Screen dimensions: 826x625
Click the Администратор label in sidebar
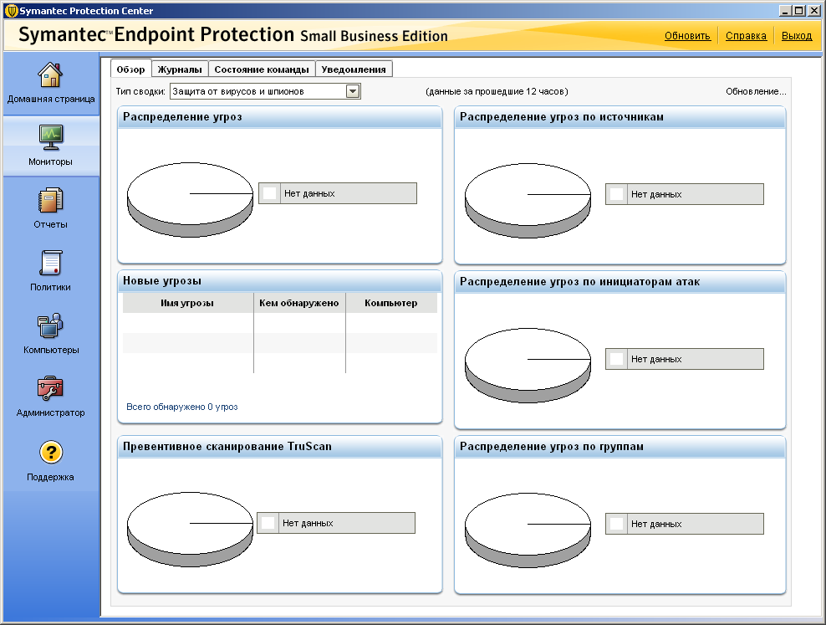(x=50, y=412)
